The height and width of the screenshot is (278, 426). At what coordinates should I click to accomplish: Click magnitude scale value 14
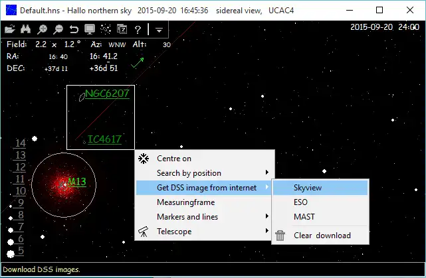click(x=21, y=143)
